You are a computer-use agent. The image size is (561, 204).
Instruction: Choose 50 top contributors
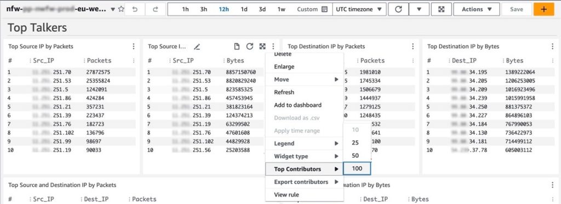coord(357,156)
